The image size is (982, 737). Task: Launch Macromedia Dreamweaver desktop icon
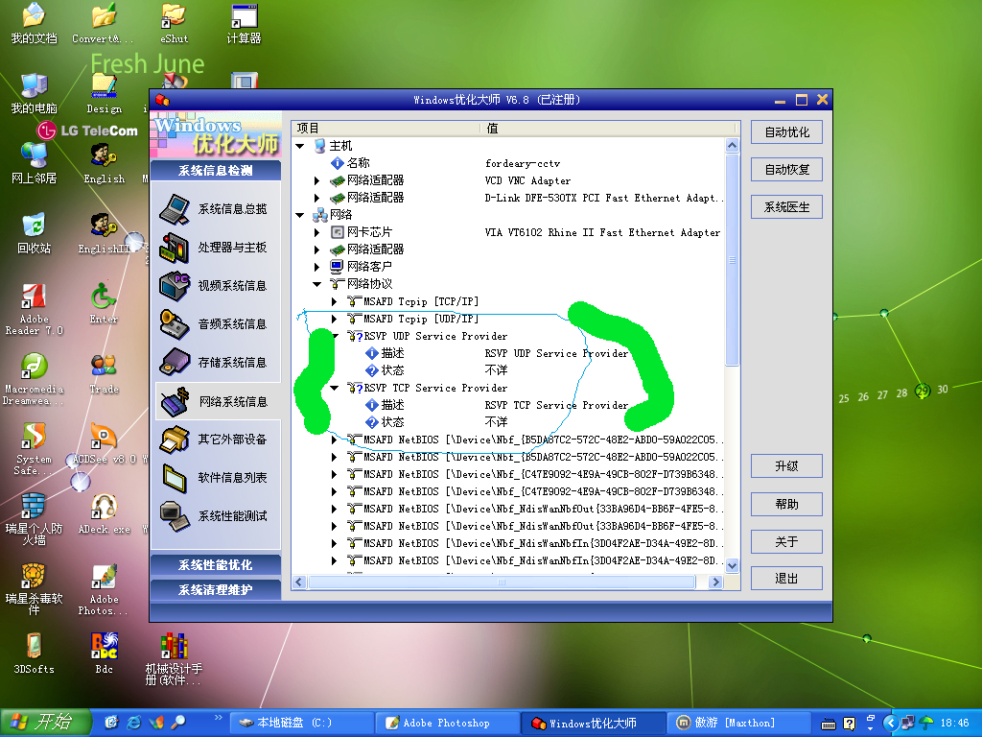[x=34, y=380]
